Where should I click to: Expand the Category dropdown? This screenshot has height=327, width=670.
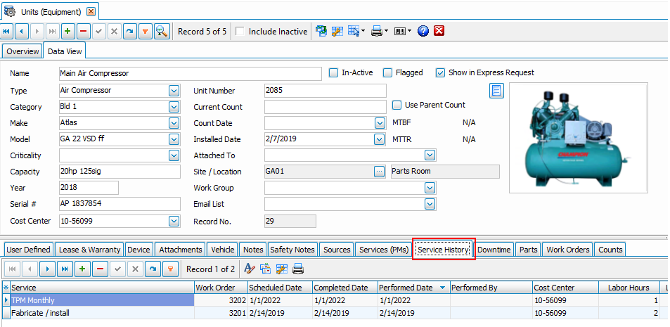pos(174,107)
